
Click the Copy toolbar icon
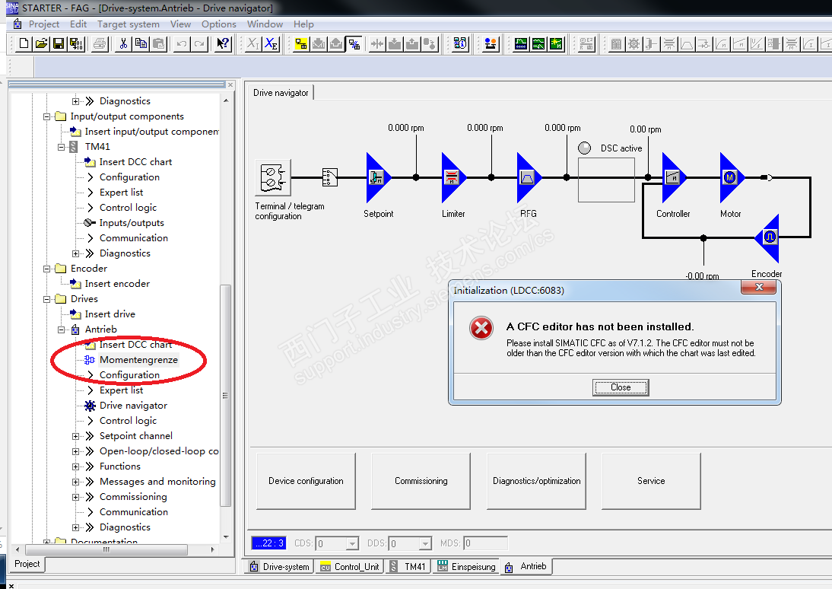click(x=141, y=43)
